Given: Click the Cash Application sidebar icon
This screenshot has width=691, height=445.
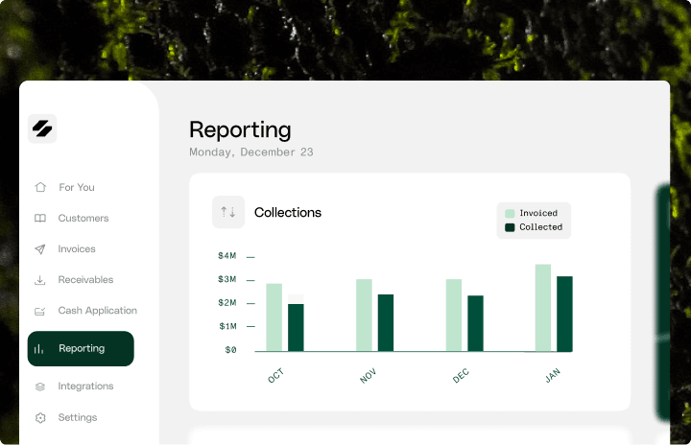Looking at the screenshot, I should coord(40,311).
